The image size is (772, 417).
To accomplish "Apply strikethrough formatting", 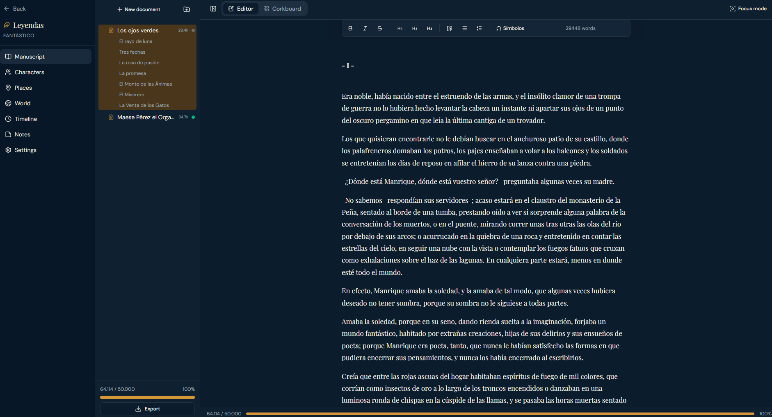I will click(x=380, y=28).
